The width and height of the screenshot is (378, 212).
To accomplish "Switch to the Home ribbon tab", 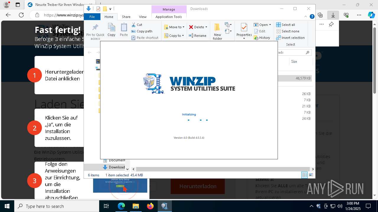I will point(109,17).
